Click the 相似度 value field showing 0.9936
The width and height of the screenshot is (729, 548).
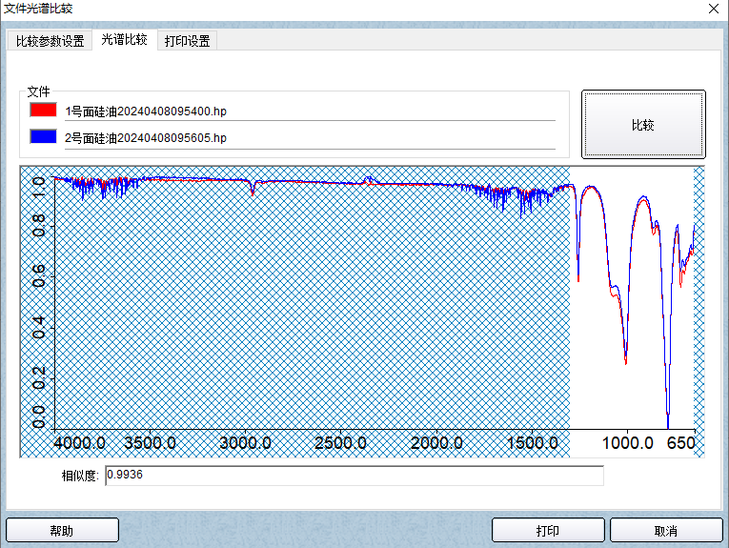(x=354, y=475)
